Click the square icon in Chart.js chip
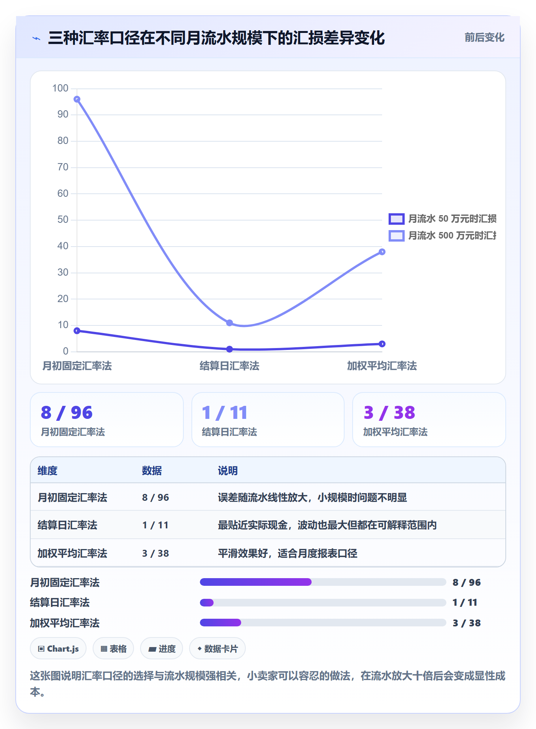This screenshot has width=536, height=729. pos(41,649)
